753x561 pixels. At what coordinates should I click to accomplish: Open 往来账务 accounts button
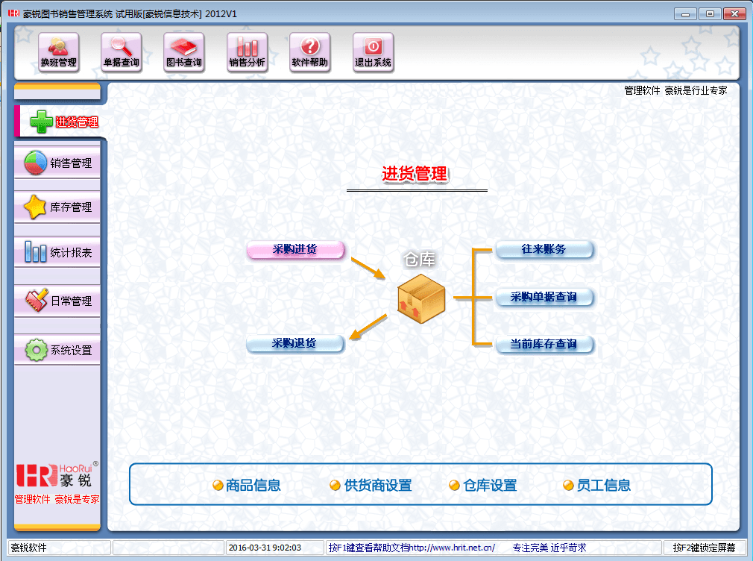pyautogui.click(x=544, y=249)
